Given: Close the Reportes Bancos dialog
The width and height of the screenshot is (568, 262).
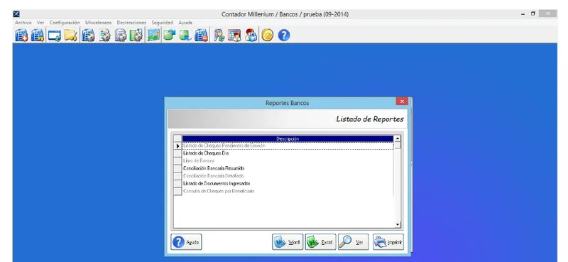Looking at the screenshot, I should tap(402, 102).
